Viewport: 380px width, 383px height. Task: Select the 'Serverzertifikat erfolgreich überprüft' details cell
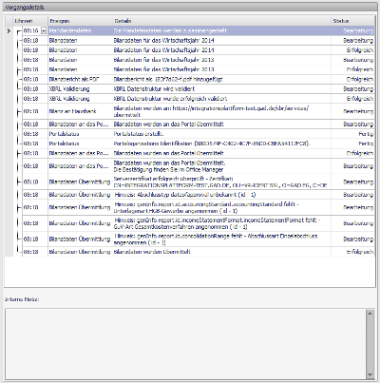221,182
